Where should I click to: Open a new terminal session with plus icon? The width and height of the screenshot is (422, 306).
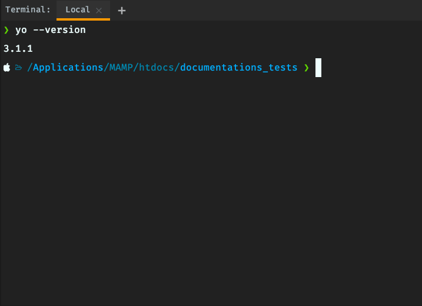[x=122, y=11]
